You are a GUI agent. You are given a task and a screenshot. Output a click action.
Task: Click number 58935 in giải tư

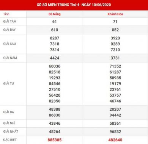tap(115, 78)
